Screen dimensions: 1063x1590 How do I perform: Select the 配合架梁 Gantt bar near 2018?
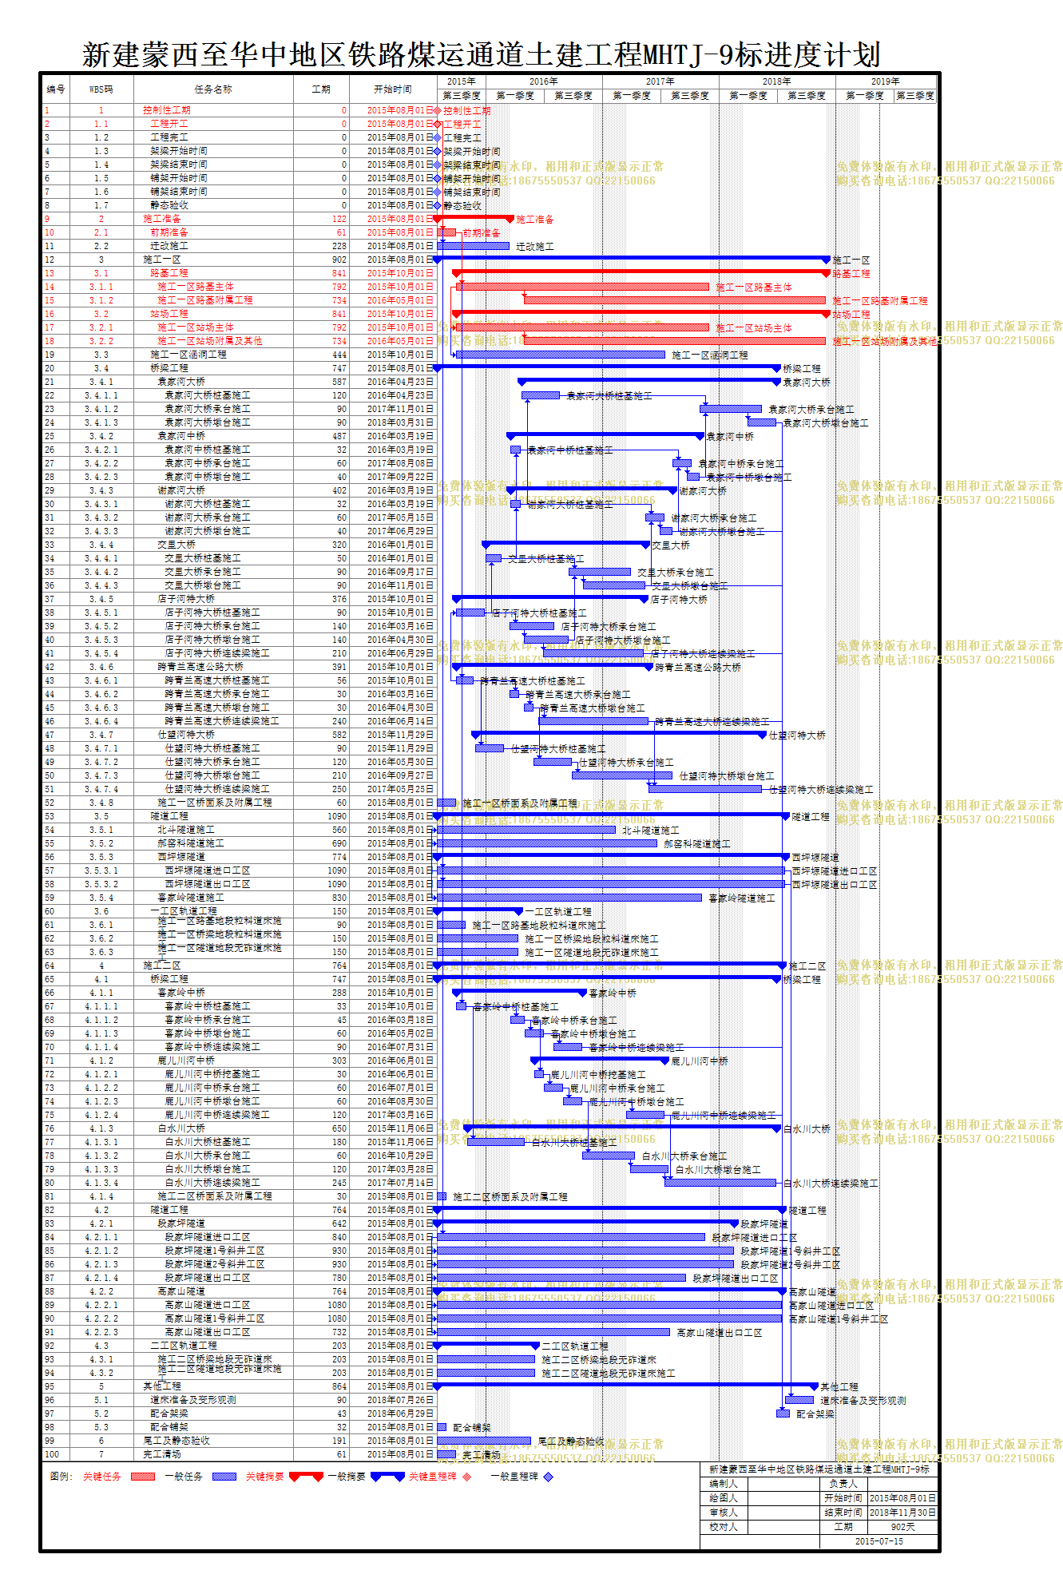tap(783, 1414)
